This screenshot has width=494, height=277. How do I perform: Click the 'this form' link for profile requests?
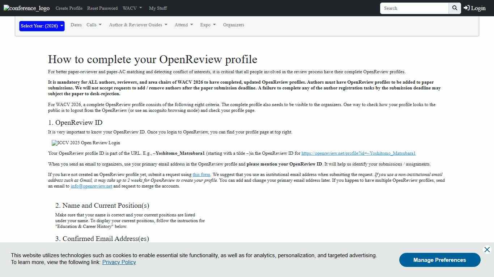click(x=201, y=175)
